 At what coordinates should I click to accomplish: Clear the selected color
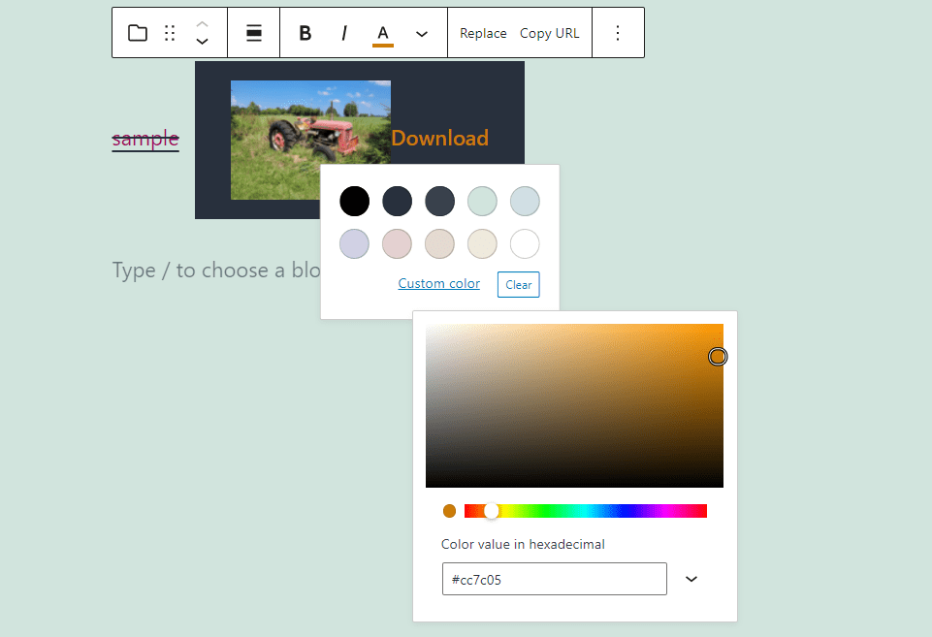[x=518, y=284]
